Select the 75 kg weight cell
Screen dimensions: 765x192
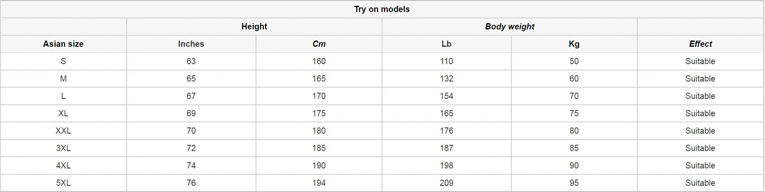pos(574,113)
